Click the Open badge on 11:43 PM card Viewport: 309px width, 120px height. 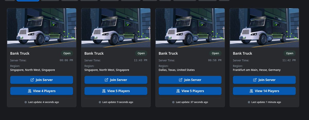coord(141,53)
